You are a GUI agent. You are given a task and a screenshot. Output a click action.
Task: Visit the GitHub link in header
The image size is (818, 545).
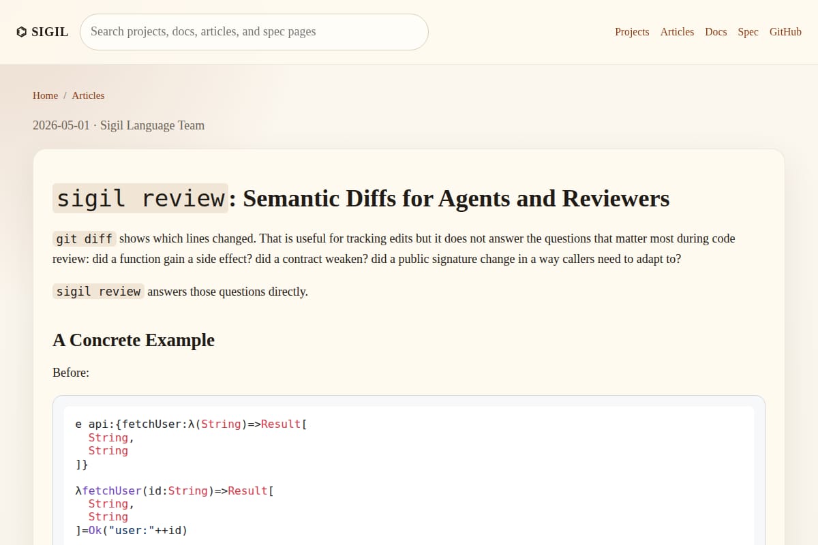[x=785, y=32]
